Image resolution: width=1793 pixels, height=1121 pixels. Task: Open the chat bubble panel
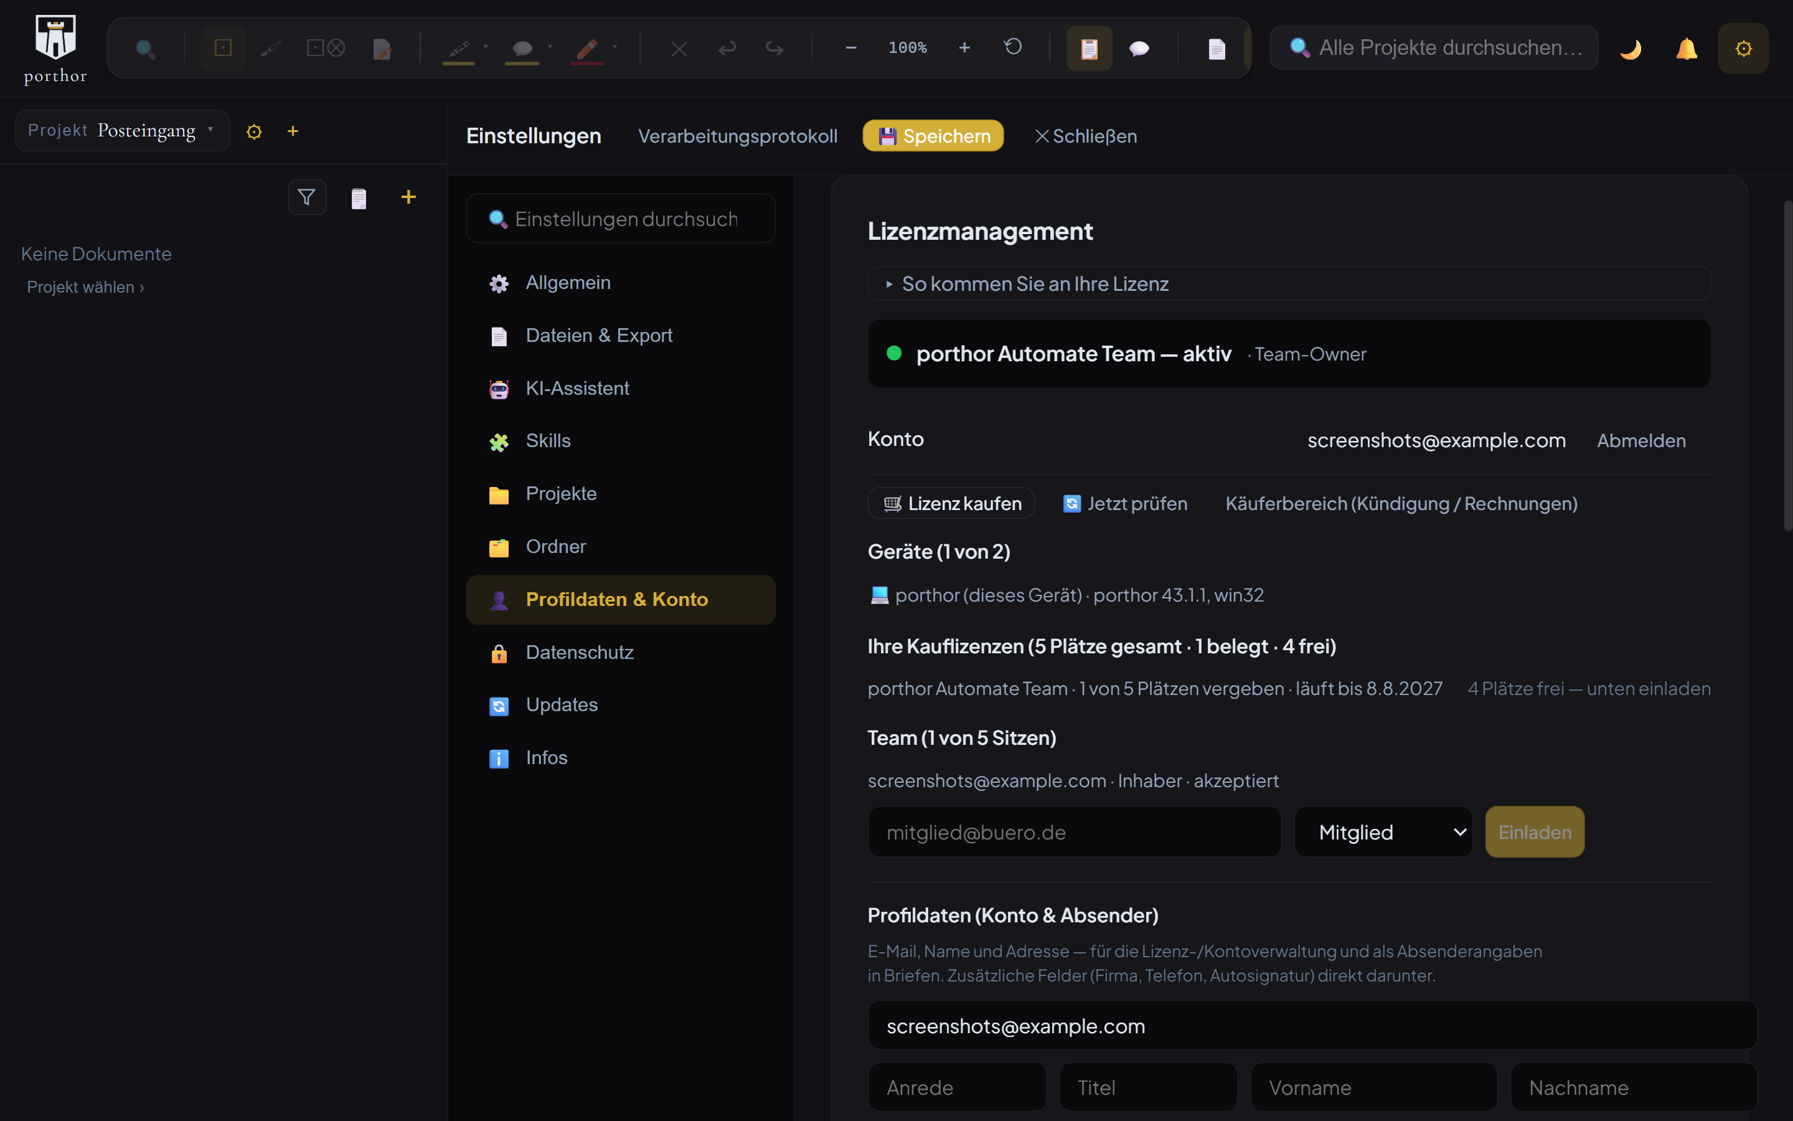coord(1139,49)
